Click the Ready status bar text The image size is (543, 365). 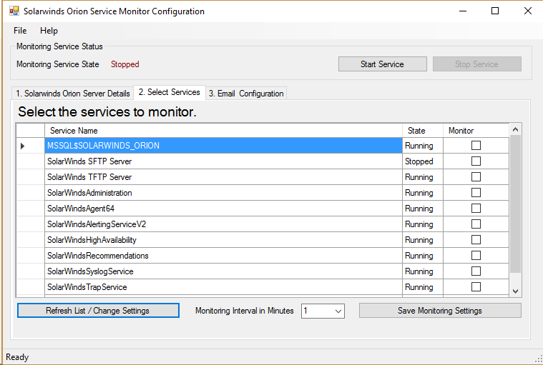pyautogui.click(x=17, y=357)
